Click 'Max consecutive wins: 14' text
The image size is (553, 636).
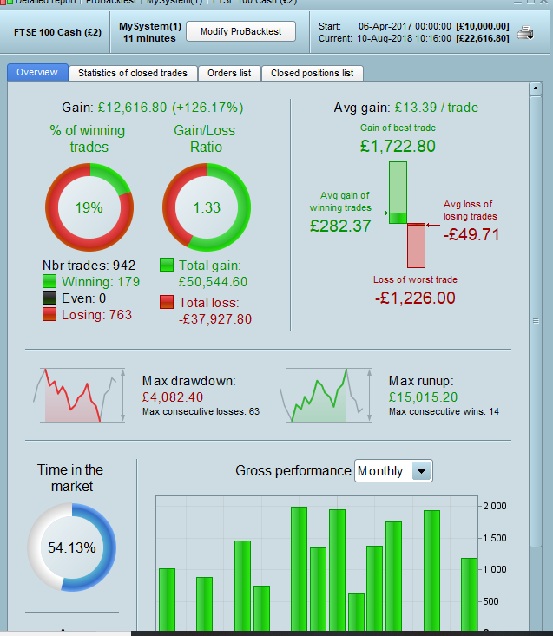click(x=444, y=411)
